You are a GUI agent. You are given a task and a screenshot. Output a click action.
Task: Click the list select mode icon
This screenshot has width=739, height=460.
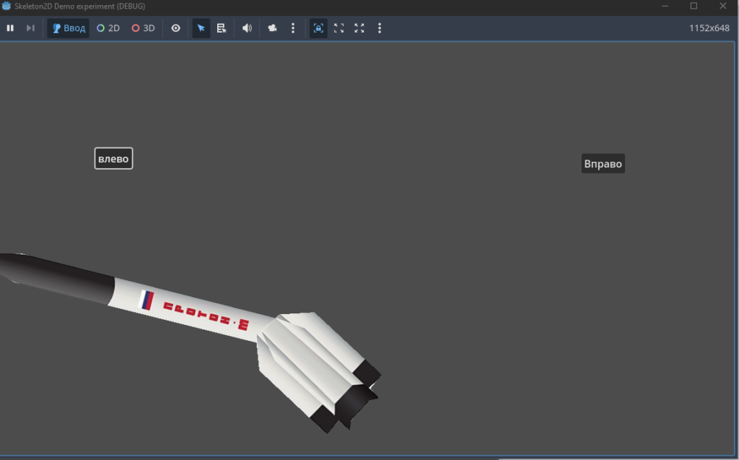pos(222,28)
